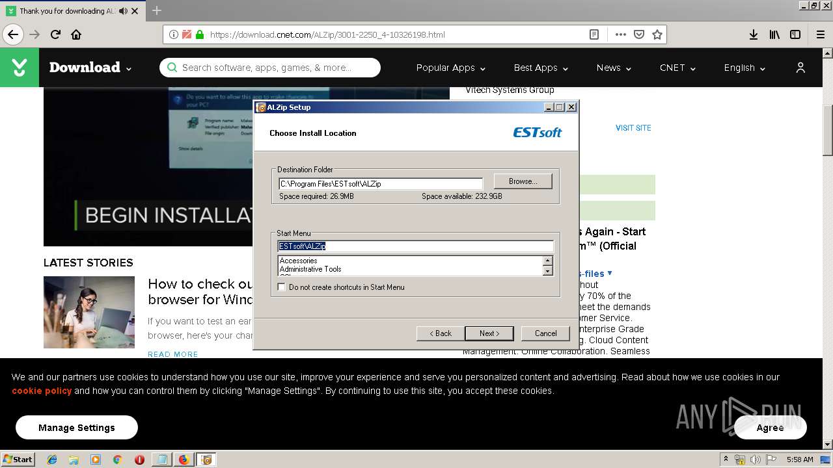The height and width of the screenshot is (468, 833).
Task: Select Administrative Tools in folder list
Action: 310,269
